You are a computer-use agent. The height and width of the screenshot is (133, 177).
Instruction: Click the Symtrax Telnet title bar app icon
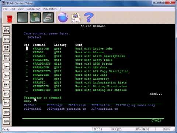[x=3, y=3]
